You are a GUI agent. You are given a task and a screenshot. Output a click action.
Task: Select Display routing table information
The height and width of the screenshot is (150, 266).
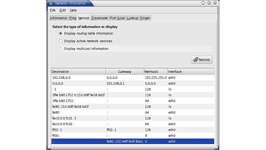[61, 33]
